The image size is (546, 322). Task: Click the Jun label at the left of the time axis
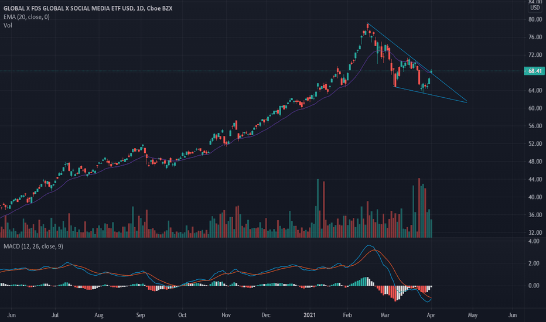pyautogui.click(x=11, y=315)
